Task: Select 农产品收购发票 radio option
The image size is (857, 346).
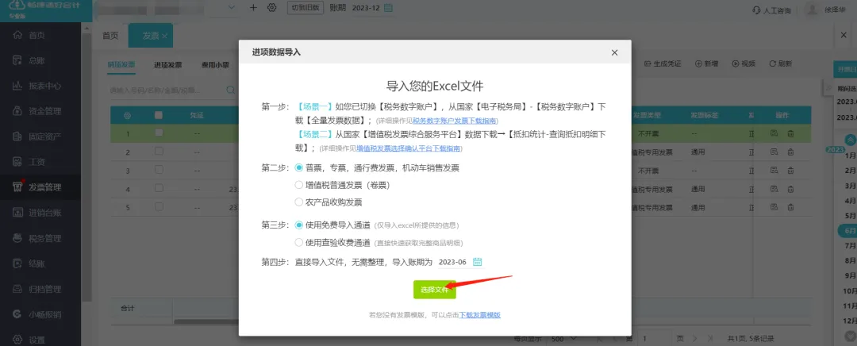Action: (x=299, y=202)
